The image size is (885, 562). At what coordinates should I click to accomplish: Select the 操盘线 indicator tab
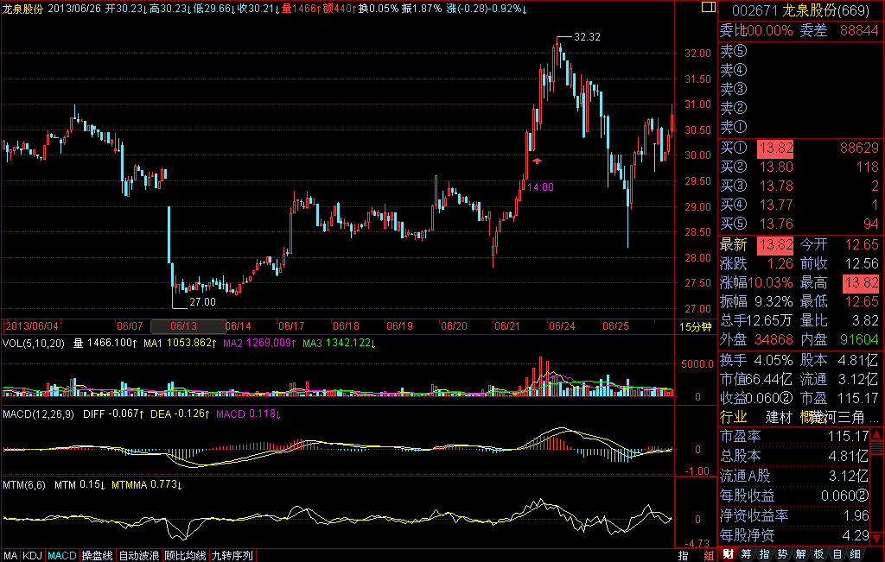click(x=97, y=555)
